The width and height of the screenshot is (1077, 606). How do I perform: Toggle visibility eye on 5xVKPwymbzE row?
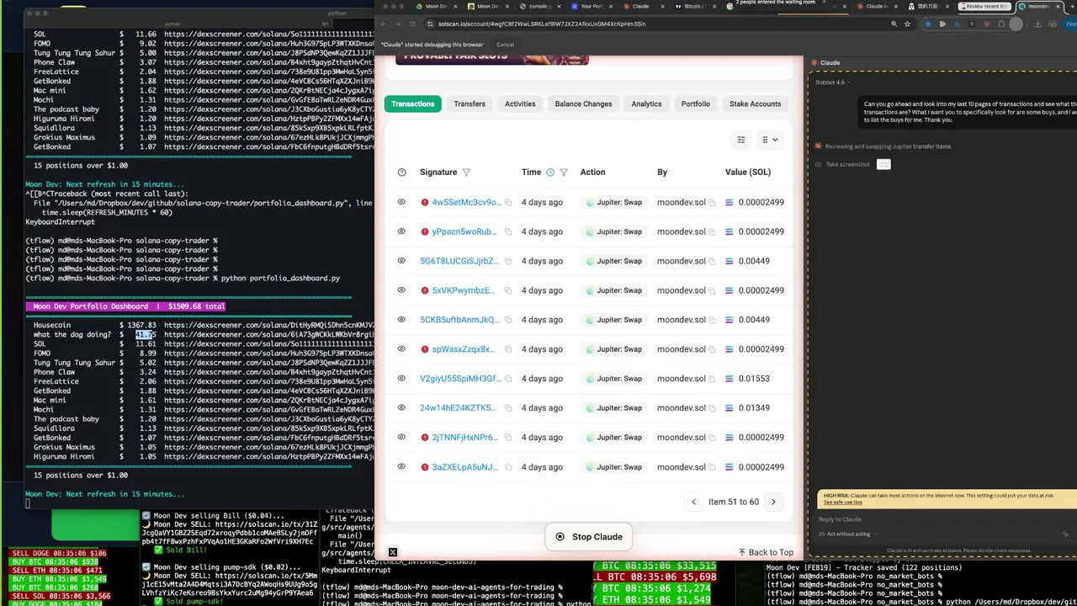pyautogui.click(x=401, y=290)
